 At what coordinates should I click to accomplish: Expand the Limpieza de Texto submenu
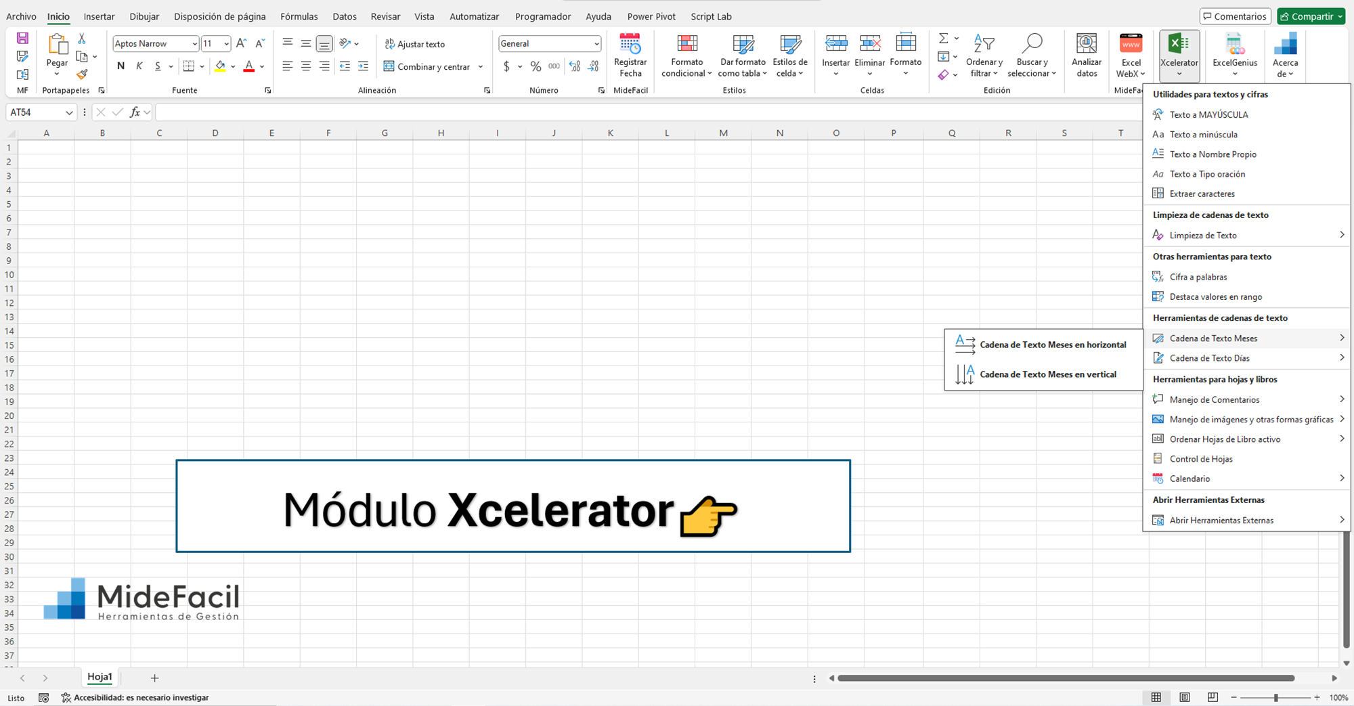coord(1246,235)
